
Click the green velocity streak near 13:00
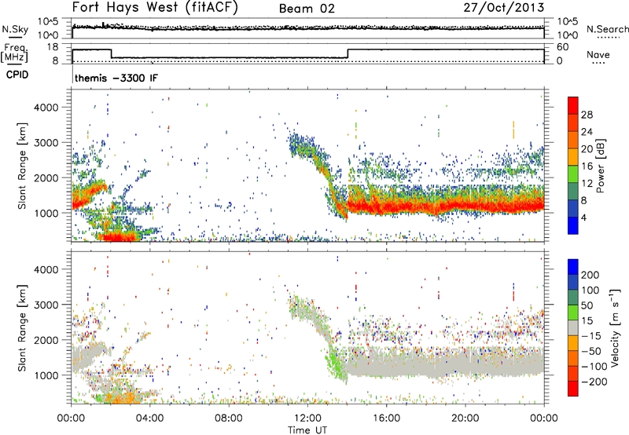click(x=335, y=364)
